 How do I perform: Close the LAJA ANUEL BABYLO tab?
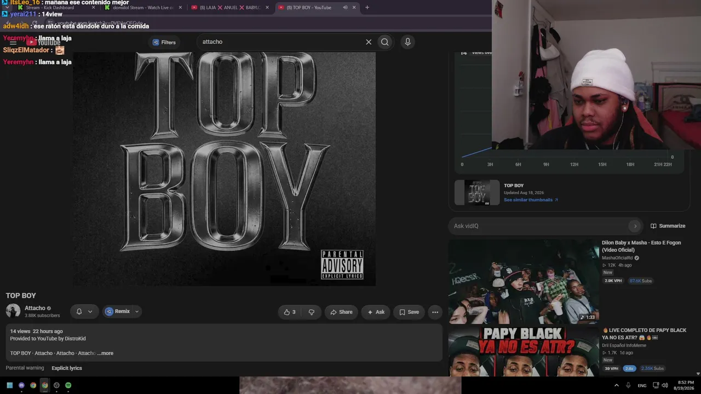click(x=267, y=8)
